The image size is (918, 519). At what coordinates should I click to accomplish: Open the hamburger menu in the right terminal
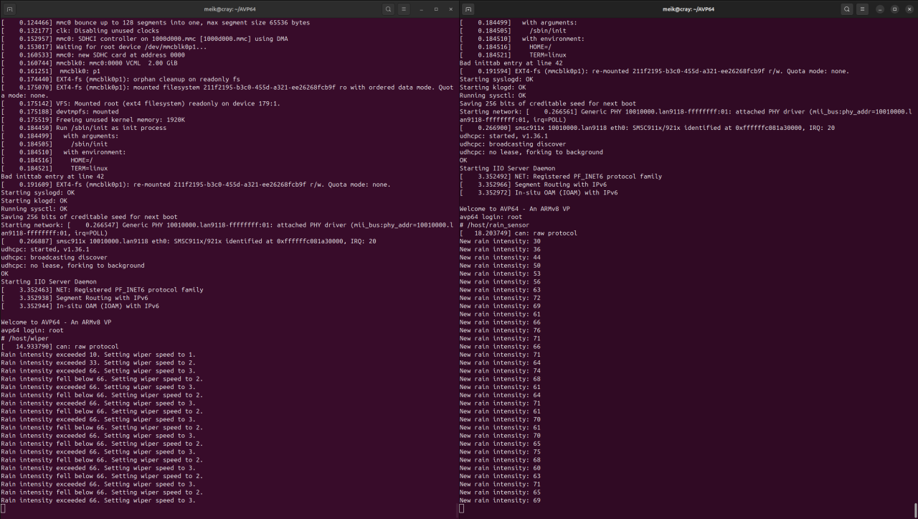coord(862,9)
